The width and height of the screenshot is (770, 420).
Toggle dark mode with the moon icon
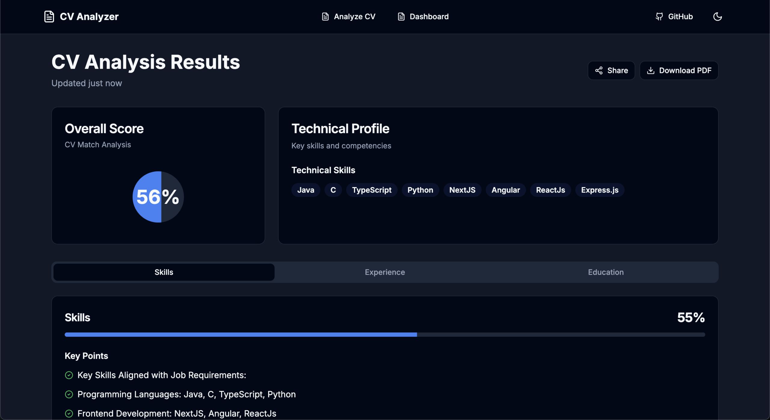point(717,17)
